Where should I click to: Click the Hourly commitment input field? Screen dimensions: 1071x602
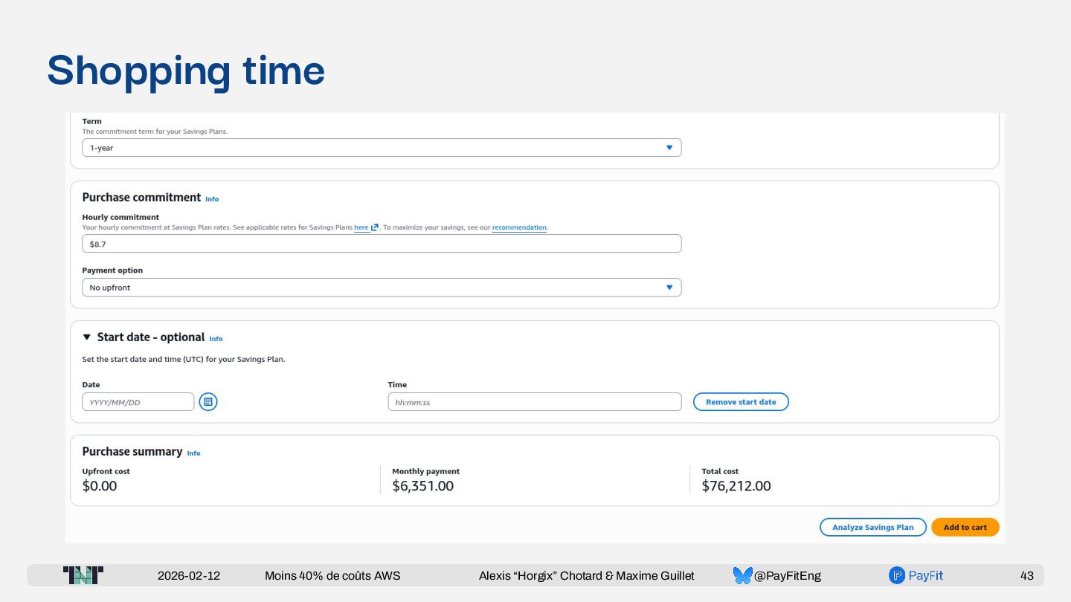[382, 244]
